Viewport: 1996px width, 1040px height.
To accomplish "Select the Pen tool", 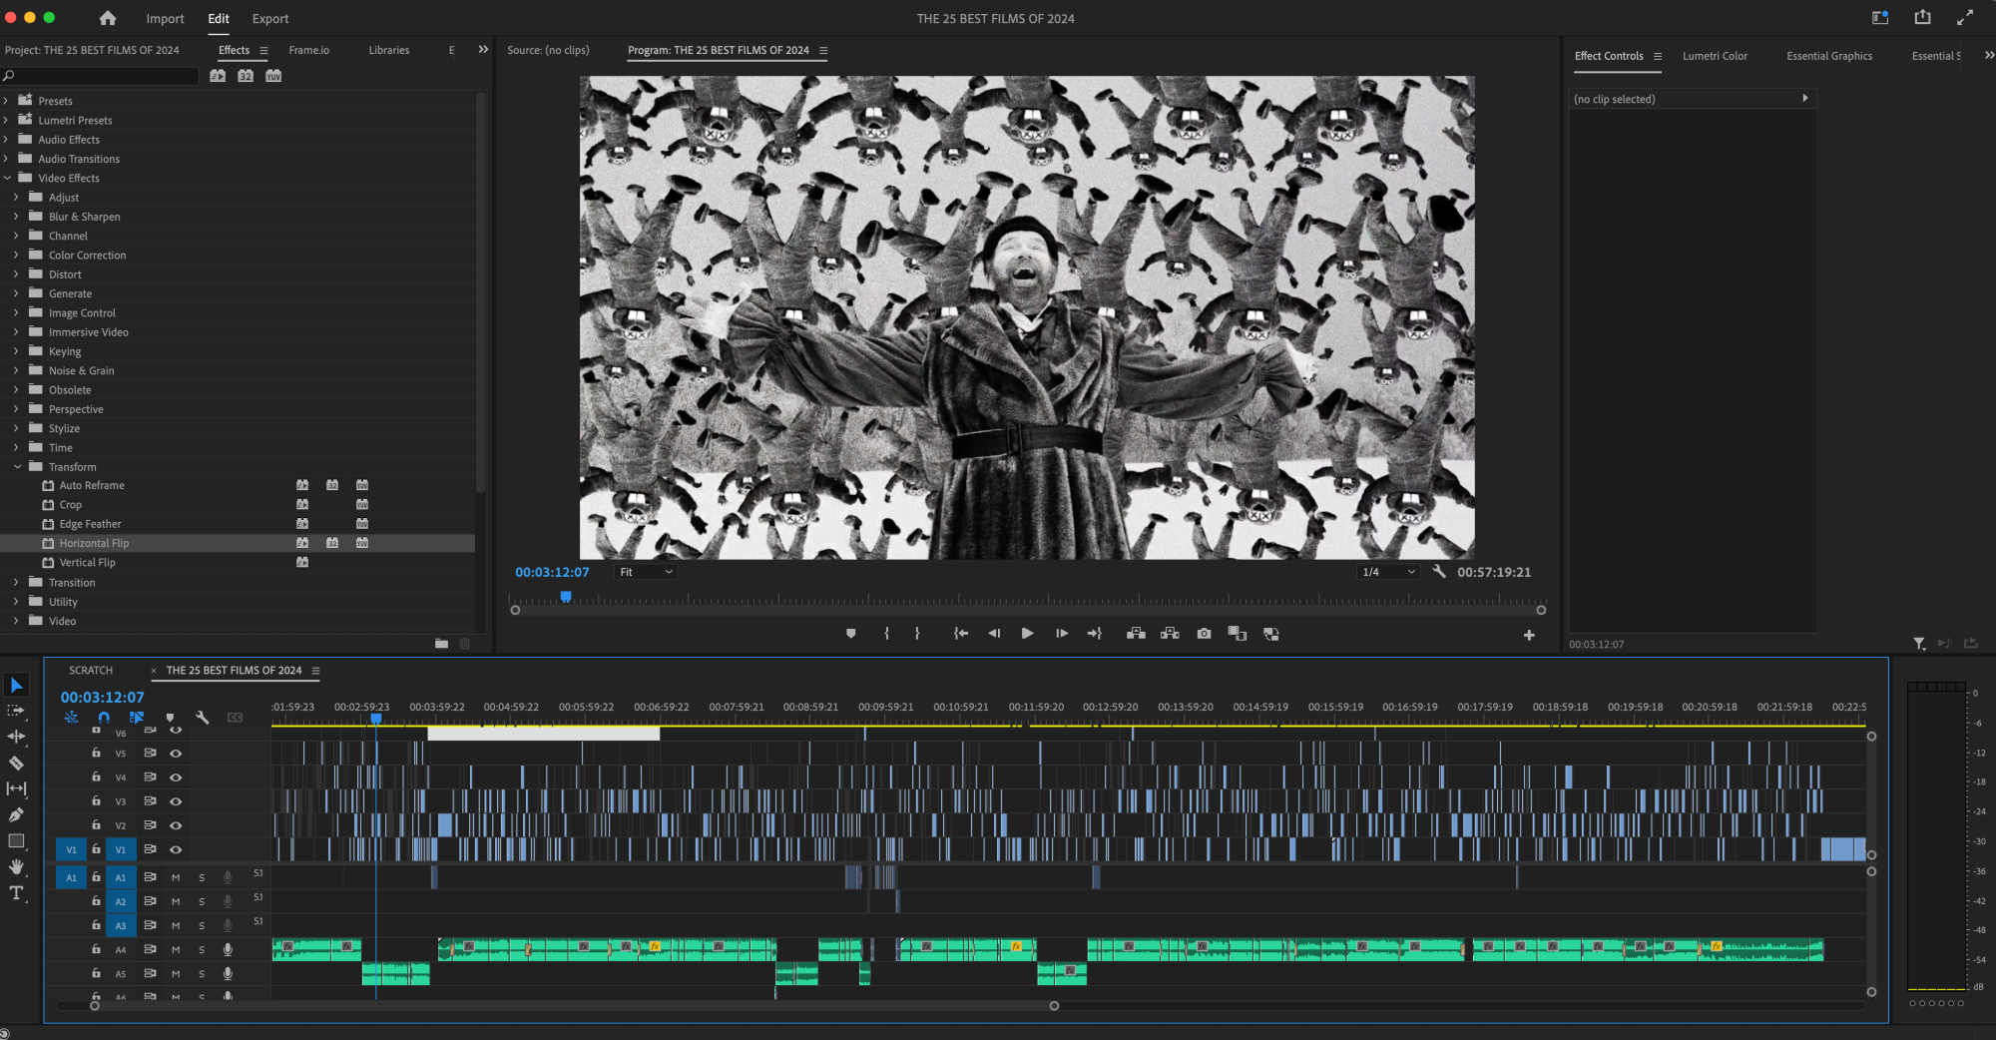I will tap(16, 815).
